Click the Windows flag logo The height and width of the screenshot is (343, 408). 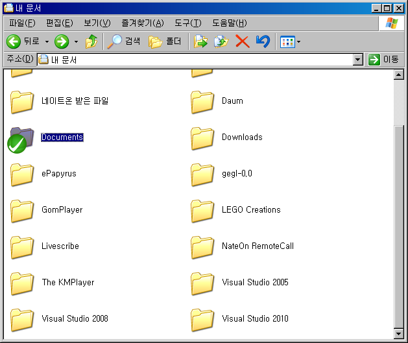pyautogui.click(x=392, y=23)
